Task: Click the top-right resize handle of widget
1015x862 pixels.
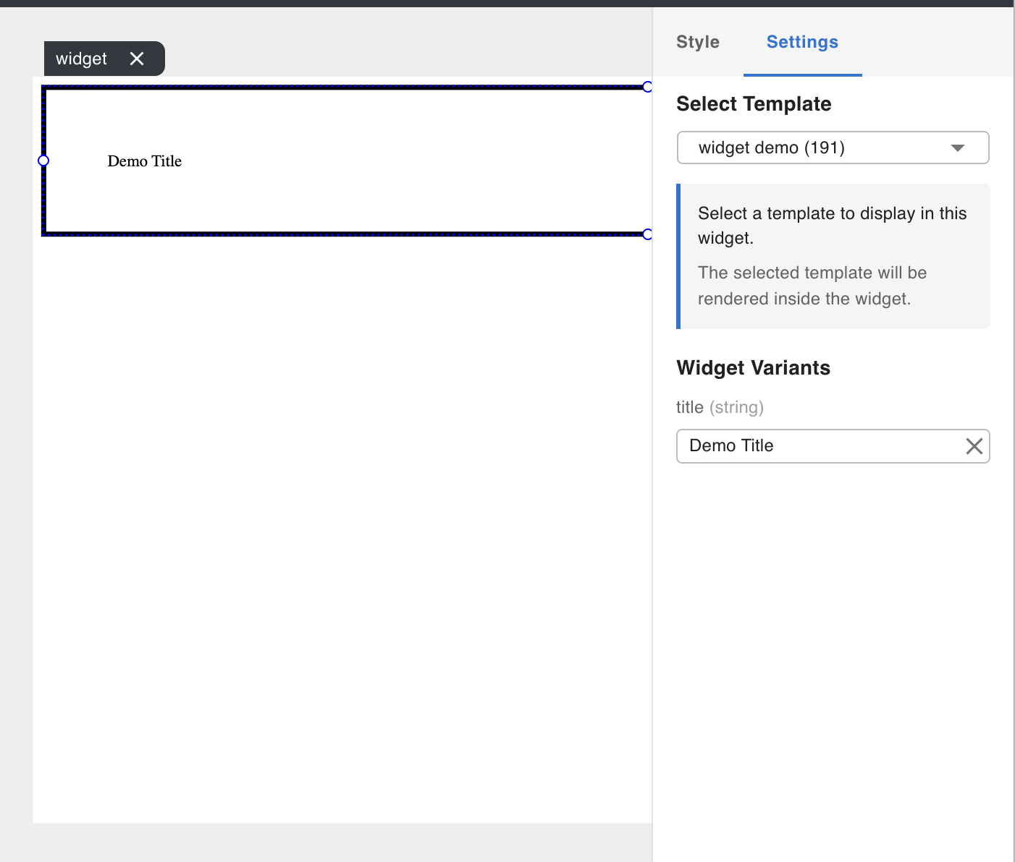Action: click(x=647, y=87)
